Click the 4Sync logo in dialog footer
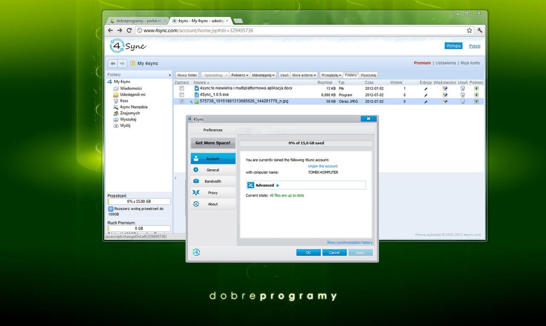 [x=196, y=252]
